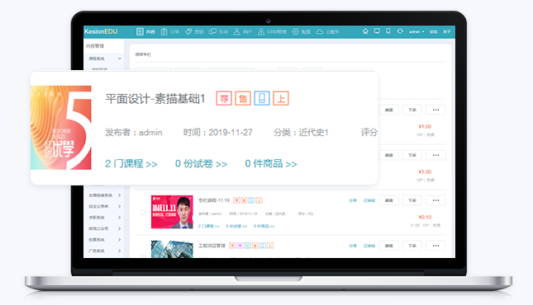This screenshot has width=533, height=305.
Task: Click 编辑 button in 工程项目管理 row
Action: [388, 246]
